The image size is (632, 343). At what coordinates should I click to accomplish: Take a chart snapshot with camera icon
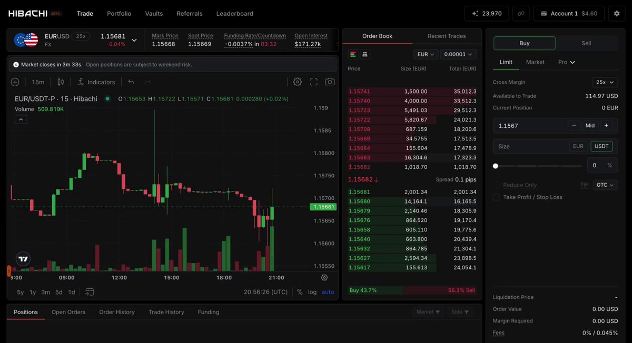click(330, 82)
